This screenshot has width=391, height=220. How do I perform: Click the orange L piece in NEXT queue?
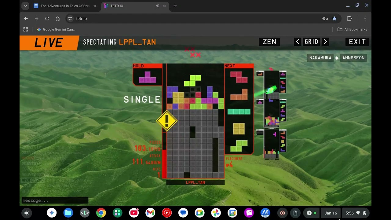[239, 94]
